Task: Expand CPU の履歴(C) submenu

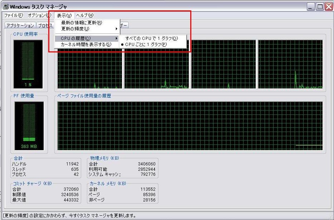Action: [x=87, y=39]
